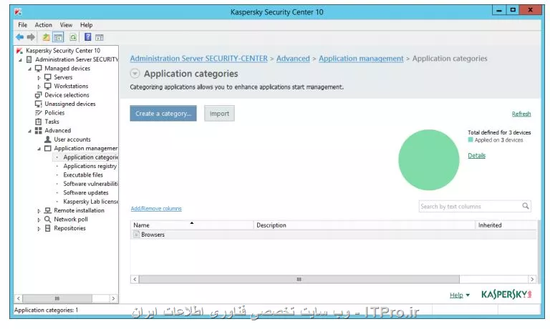The height and width of the screenshot is (329, 550).
Task: Click the green pie chart
Action: pyautogui.click(x=429, y=159)
